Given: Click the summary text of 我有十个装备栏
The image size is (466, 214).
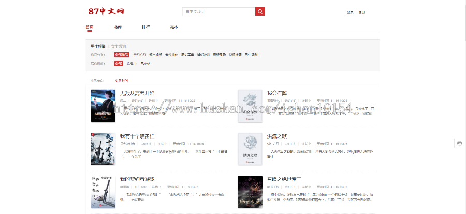Looking at the screenshot, I should [174, 154].
